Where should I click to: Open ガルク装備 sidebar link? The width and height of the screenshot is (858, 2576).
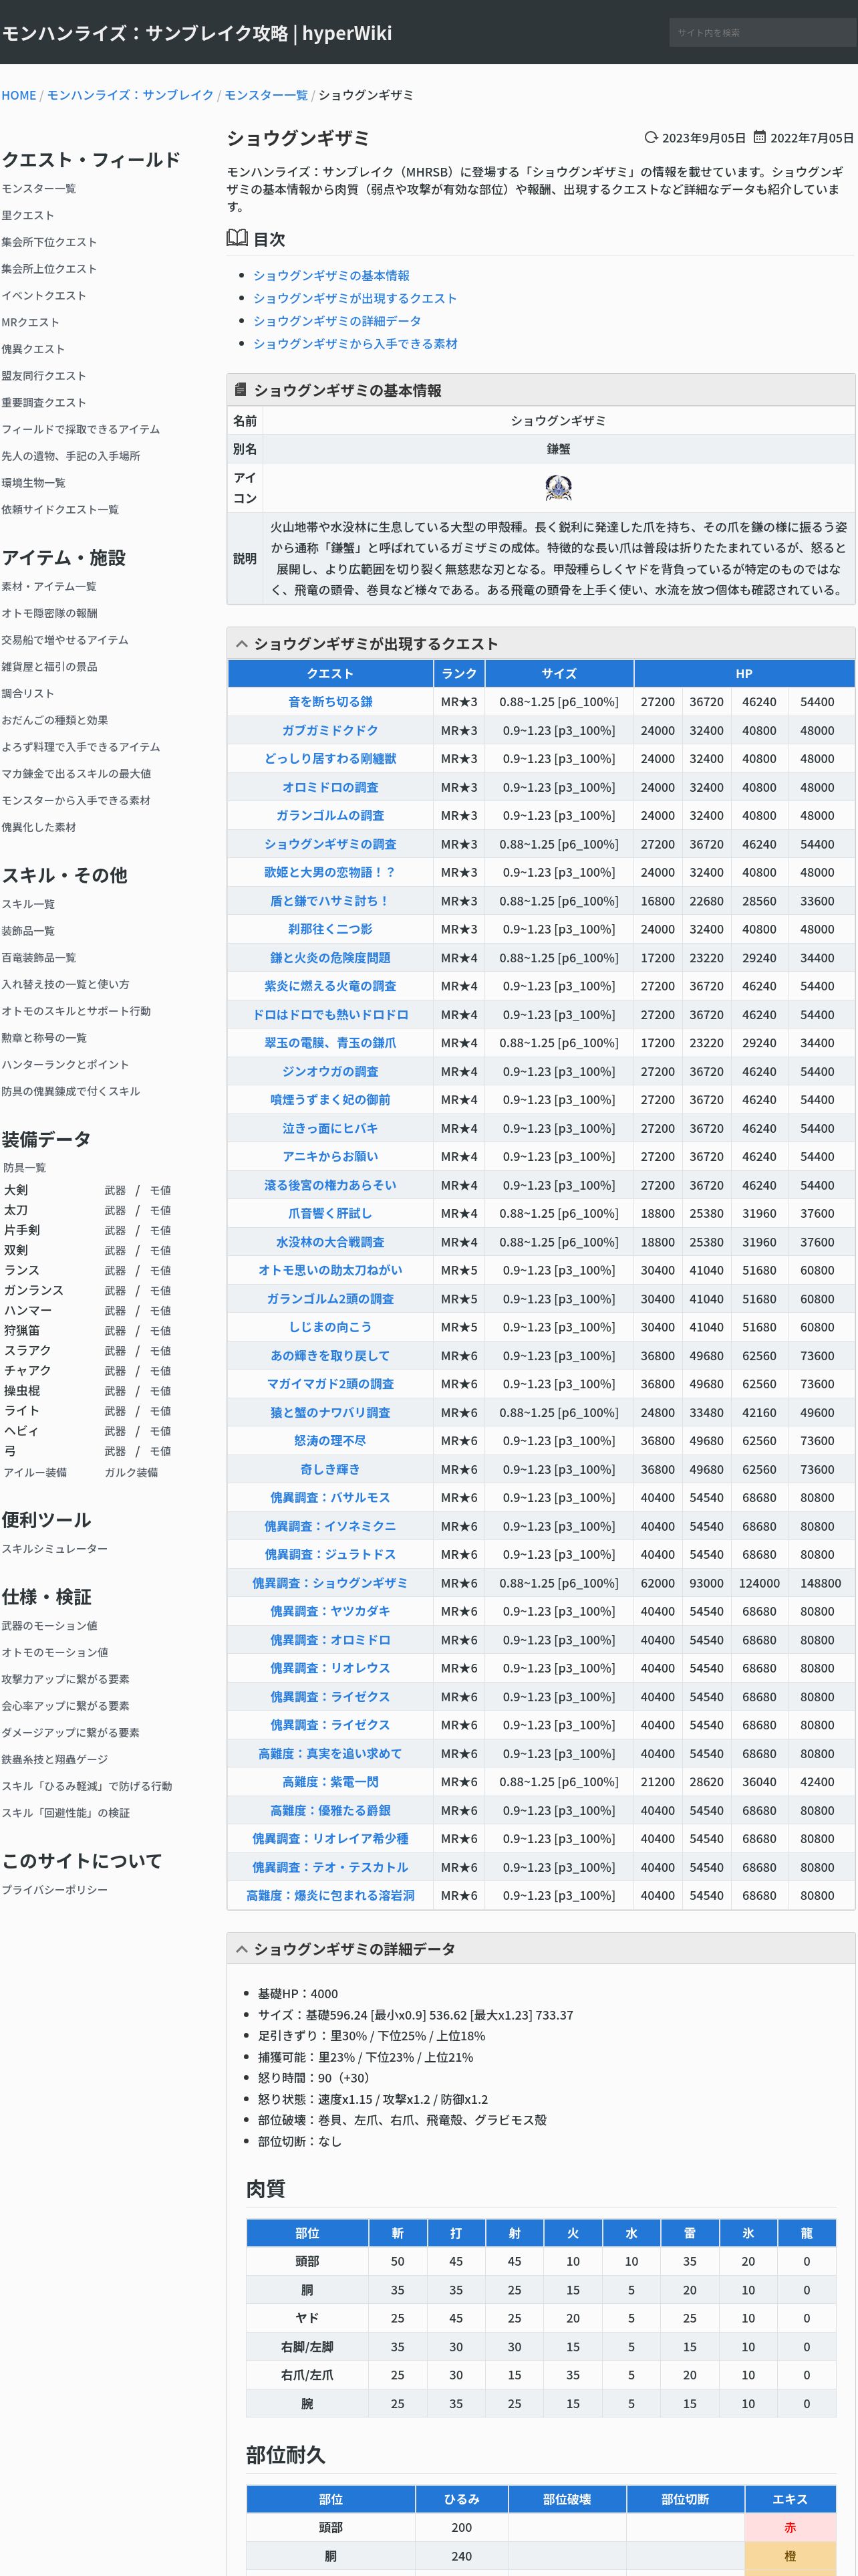click(131, 1473)
